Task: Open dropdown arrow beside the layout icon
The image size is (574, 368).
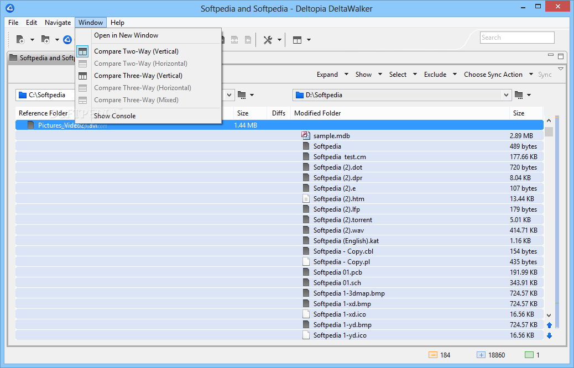Action: pyautogui.click(x=309, y=39)
